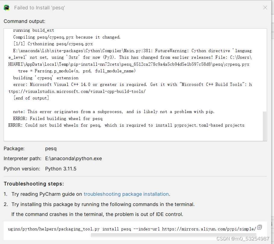The height and width of the screenshot is (244, 274).
Task: Click the '[end of output]' line
Action: (31, 98)
